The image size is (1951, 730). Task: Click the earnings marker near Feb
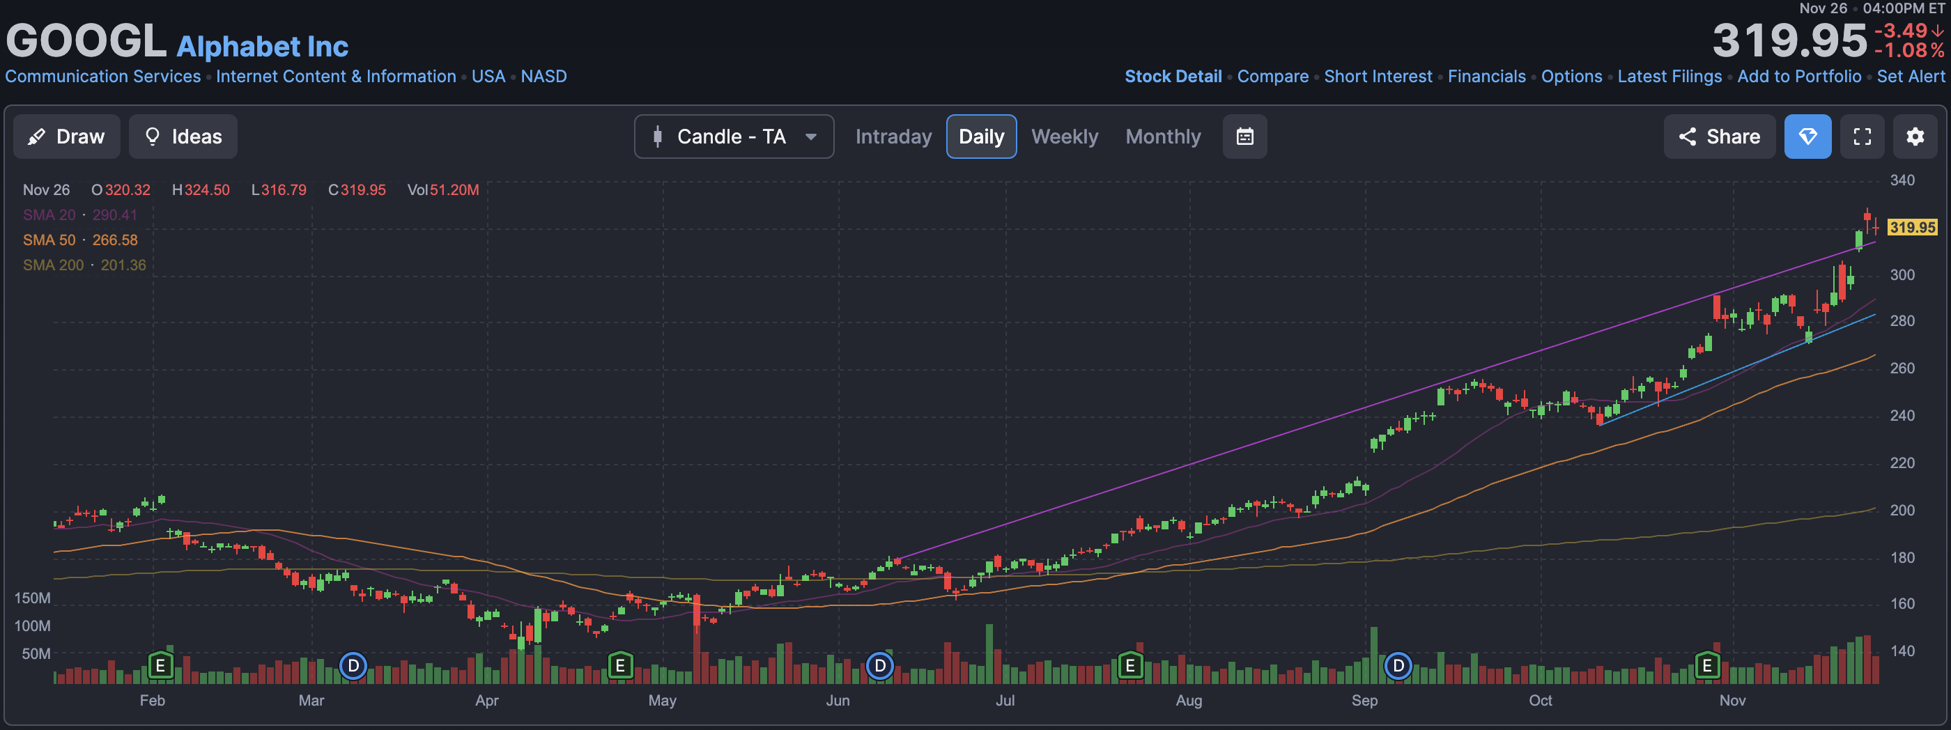click(x=160, y=666)
